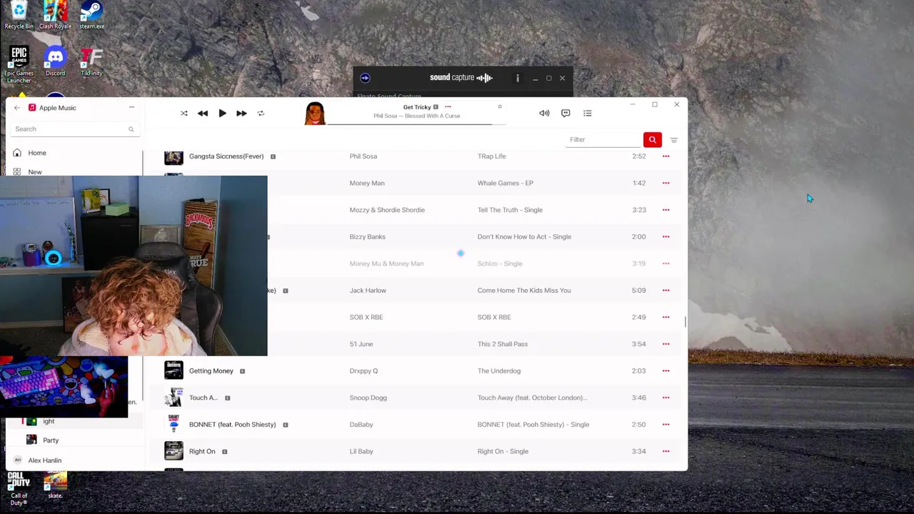This screenshot has width=914, height=514.
Task: Open more options for Get Tricky
Action: (x=448, y=107)
